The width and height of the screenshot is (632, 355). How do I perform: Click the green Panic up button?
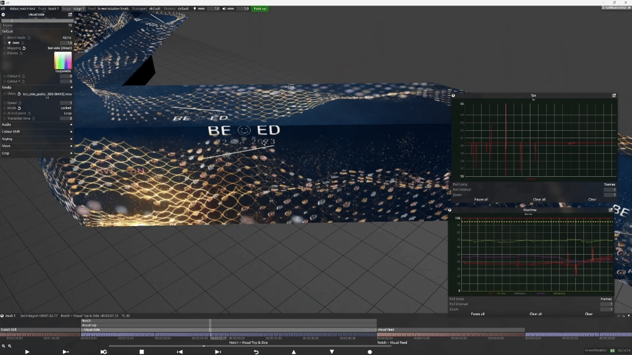(x=260, y=9)
